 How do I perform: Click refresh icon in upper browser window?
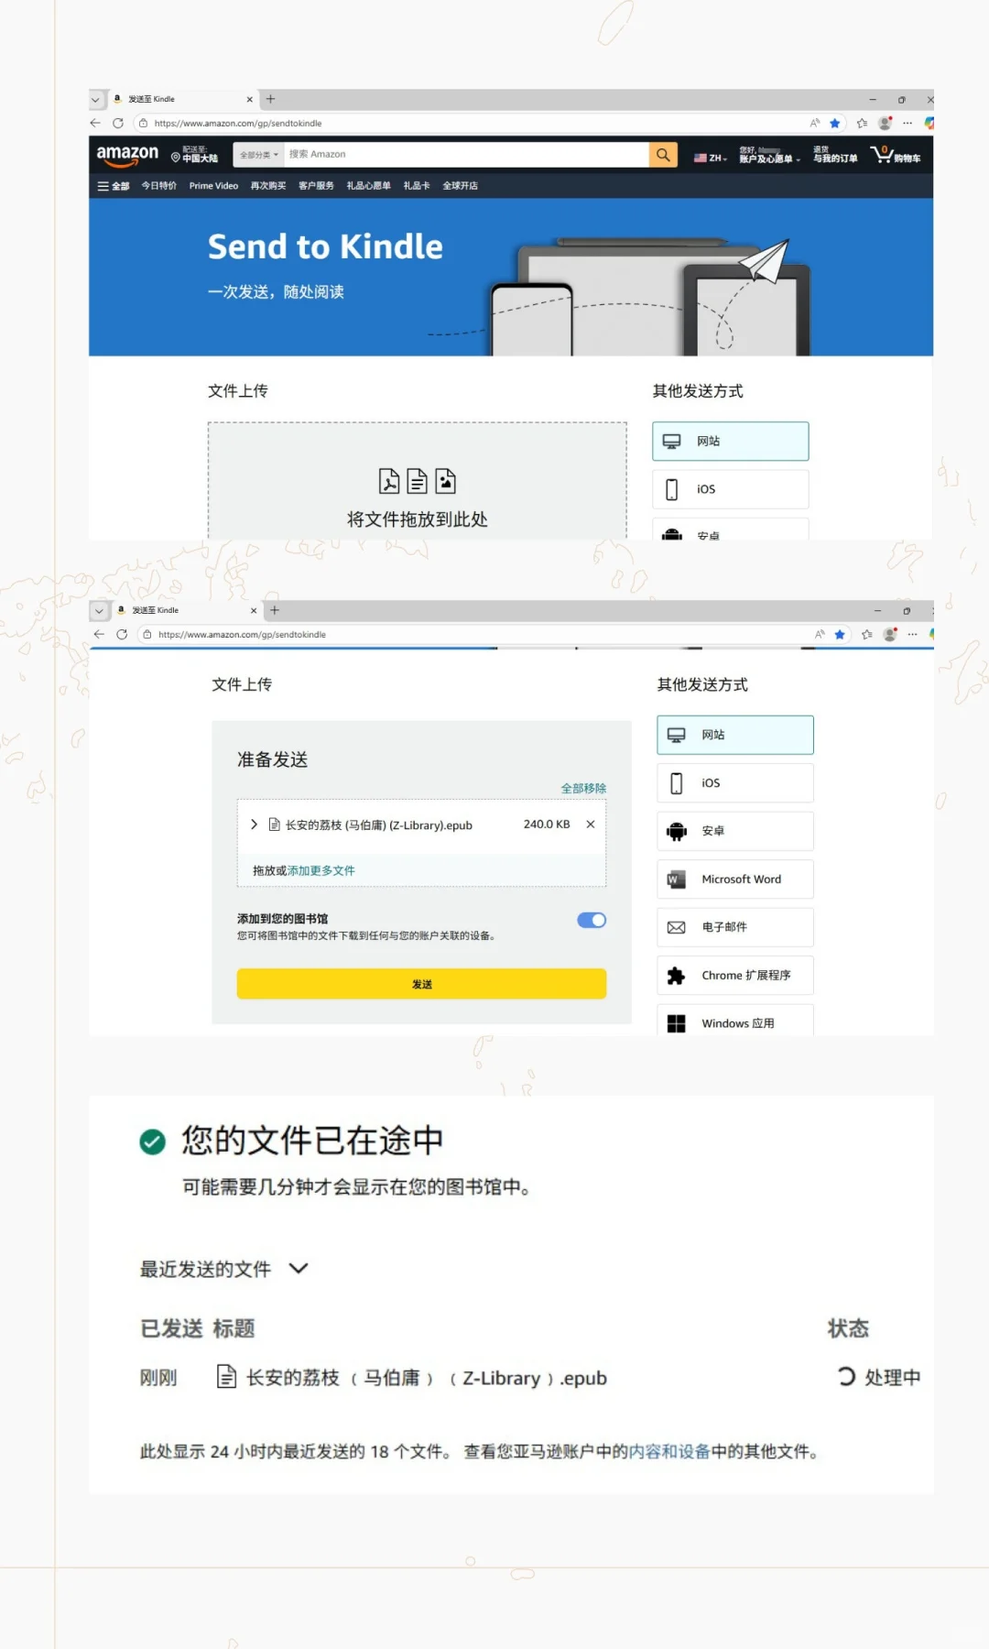click(x=118, y=123)
